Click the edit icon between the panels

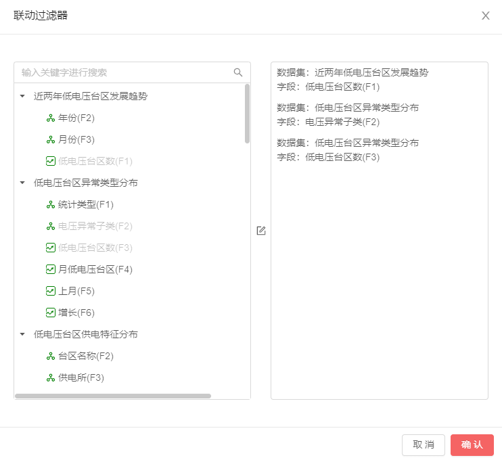pos(261,231)
